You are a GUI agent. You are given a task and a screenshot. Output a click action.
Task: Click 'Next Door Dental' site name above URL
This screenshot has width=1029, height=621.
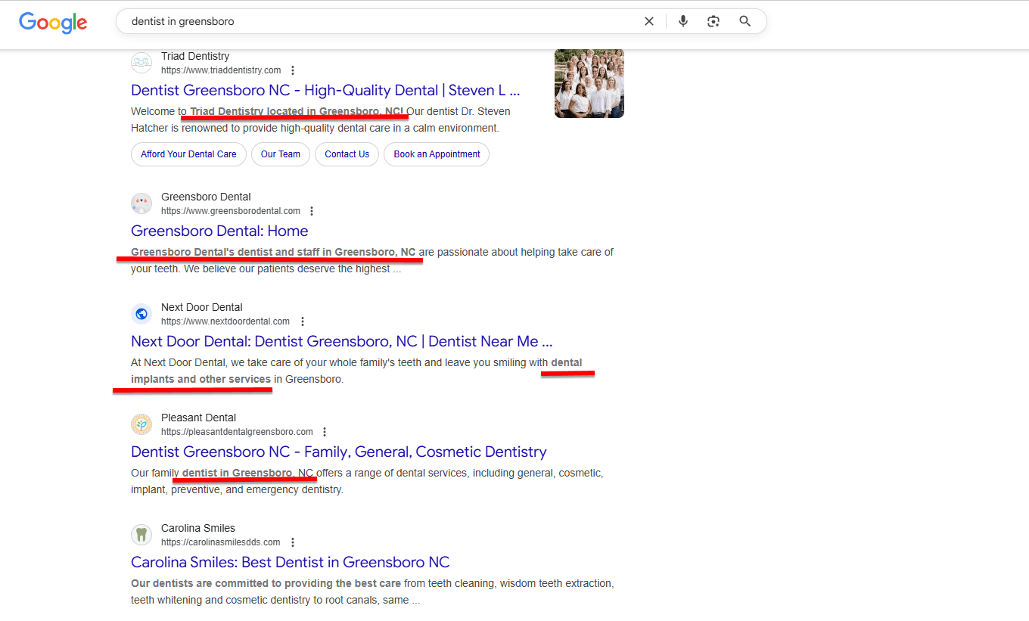(202, 307)
